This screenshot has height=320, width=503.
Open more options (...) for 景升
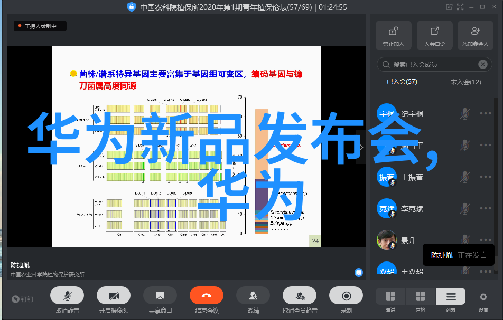(486, 240)
